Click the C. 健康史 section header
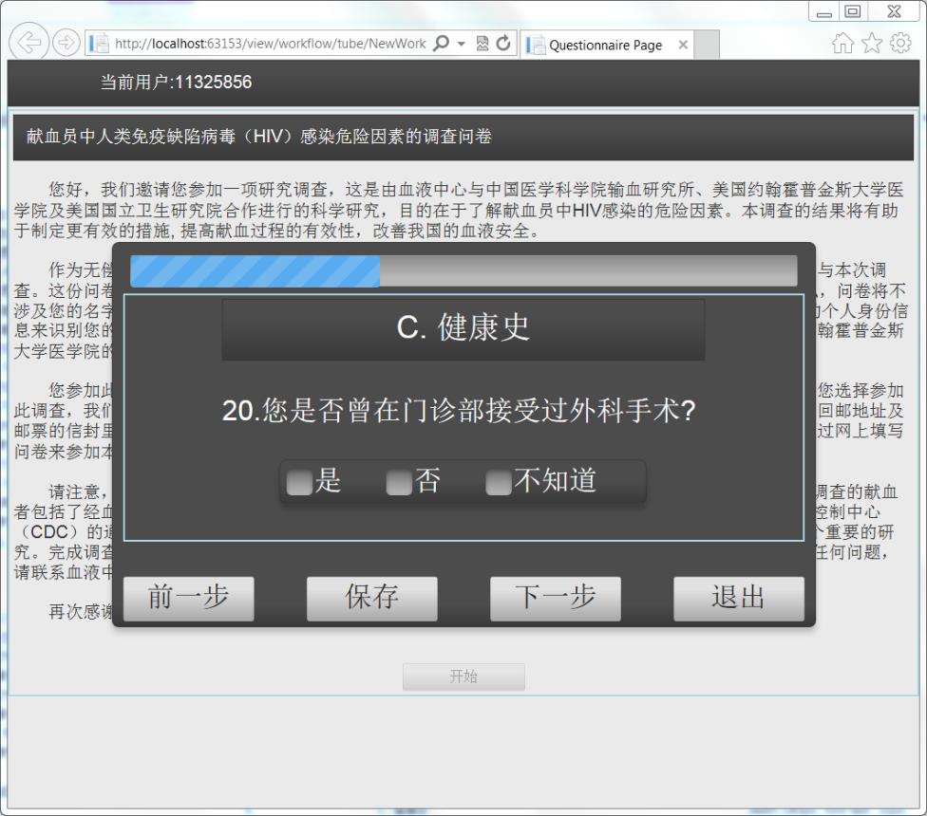 click(463, 329)
